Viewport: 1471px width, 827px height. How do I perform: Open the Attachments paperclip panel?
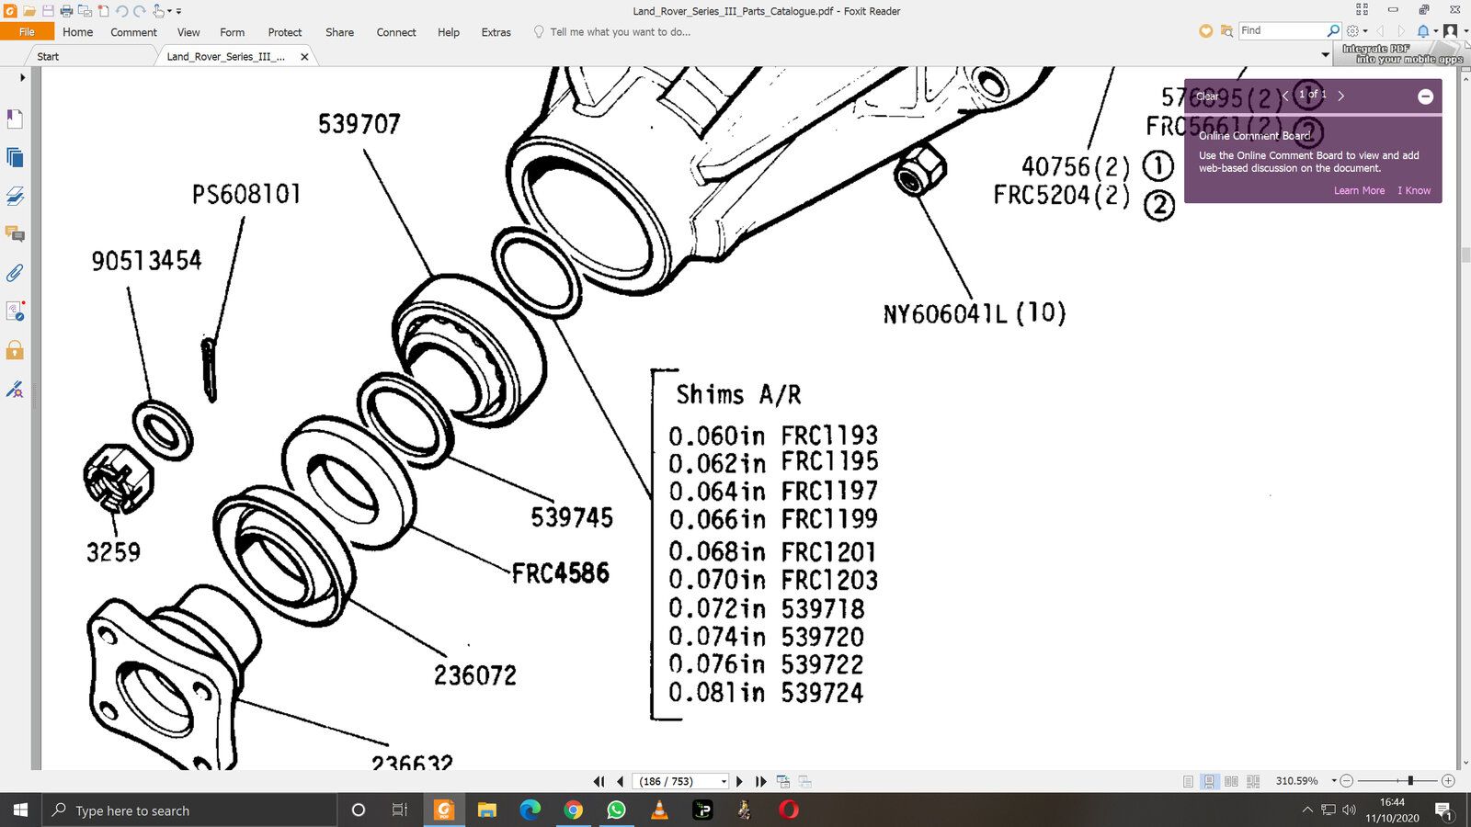point(15,273)
